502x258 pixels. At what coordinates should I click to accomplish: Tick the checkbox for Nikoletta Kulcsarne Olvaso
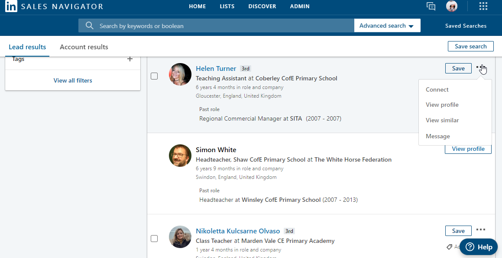point(154,239)
